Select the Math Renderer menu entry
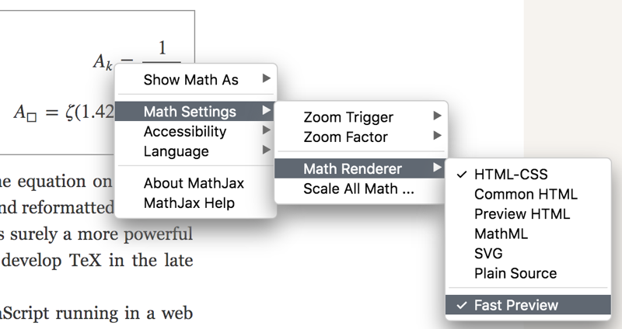This screenshot has width=622, height=329. tap(353, 168)
